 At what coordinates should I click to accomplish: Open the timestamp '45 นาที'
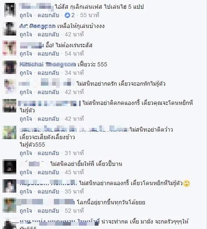coord(74,172)
